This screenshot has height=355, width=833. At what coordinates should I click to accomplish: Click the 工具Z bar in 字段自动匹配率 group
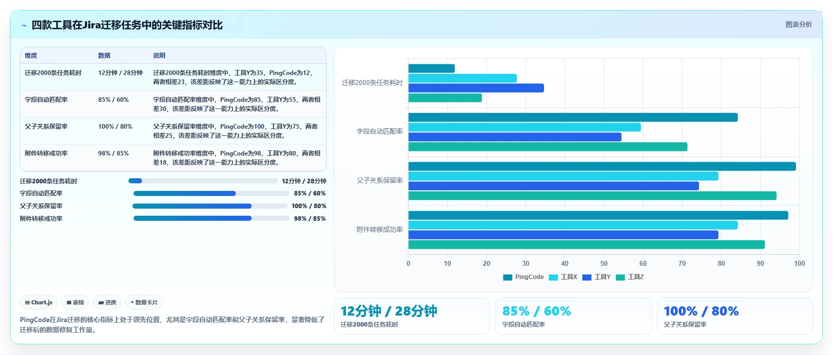click(x=548, y=147)
